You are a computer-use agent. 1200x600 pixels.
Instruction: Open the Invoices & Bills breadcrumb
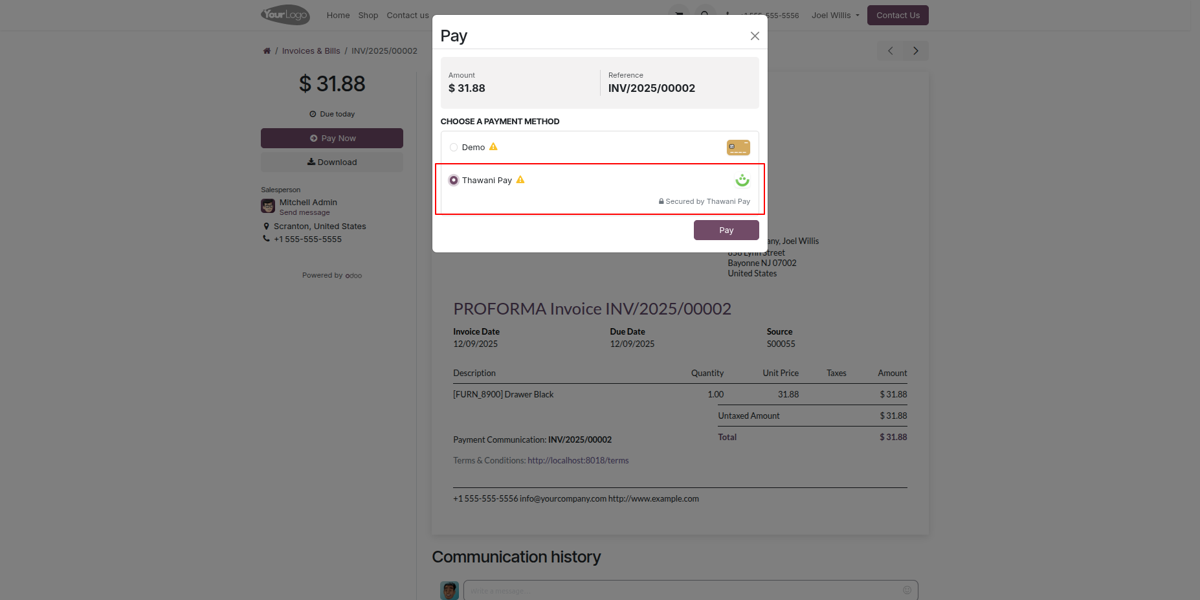(x=311, y=51)
